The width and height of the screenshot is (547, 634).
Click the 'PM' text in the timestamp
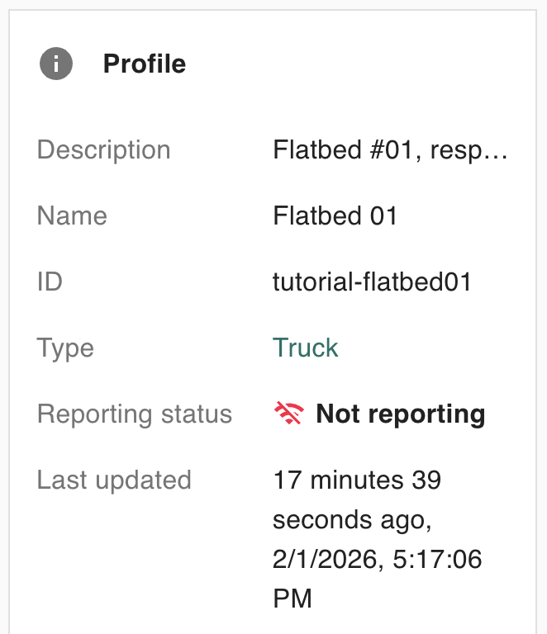point(293,599)
